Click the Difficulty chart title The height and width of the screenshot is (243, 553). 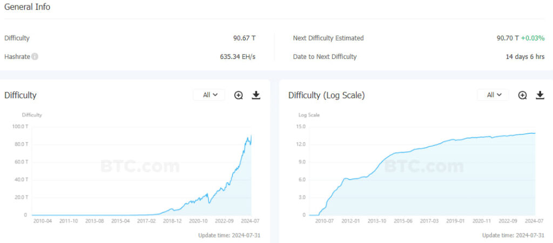pos(21,96)
